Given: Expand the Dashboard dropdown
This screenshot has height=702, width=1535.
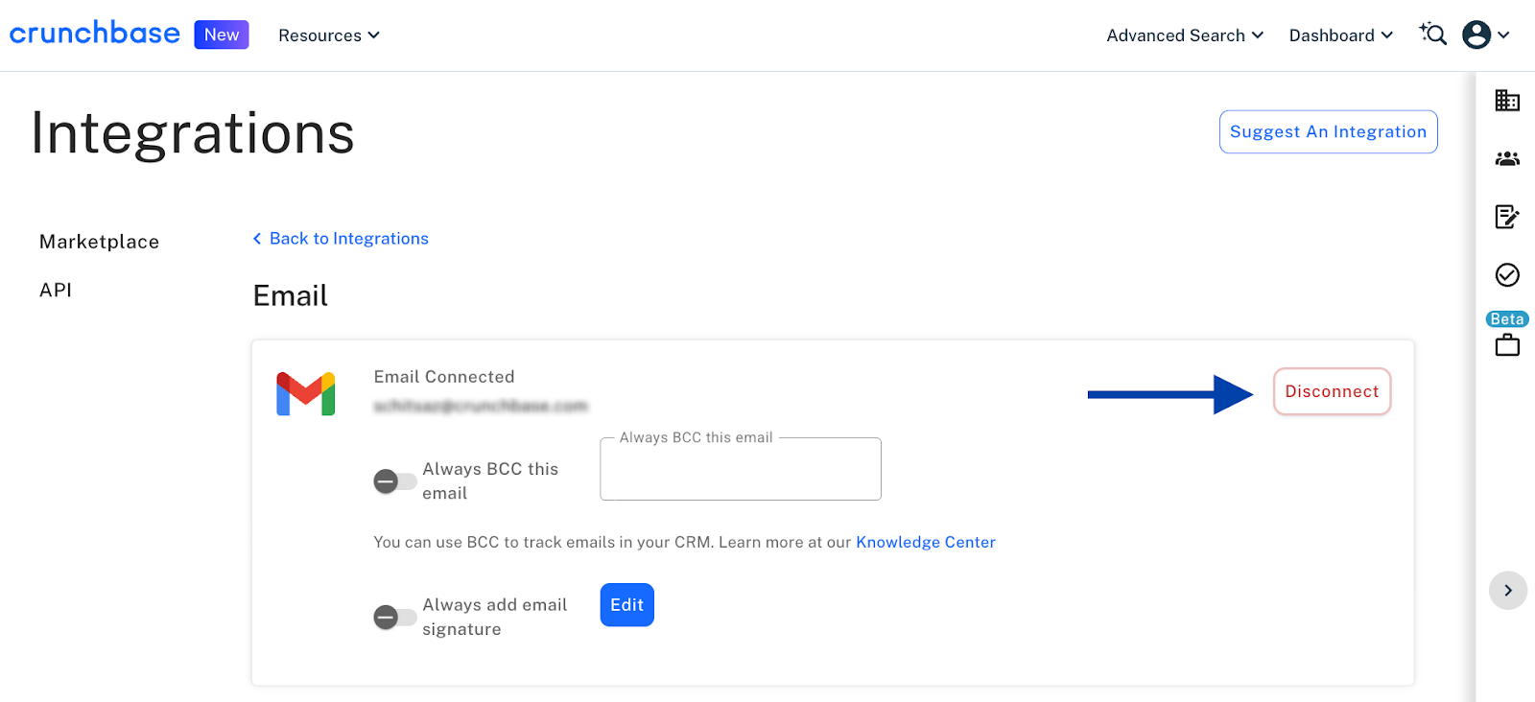Looking at the screenshot, I should [x=1340, y=35].
